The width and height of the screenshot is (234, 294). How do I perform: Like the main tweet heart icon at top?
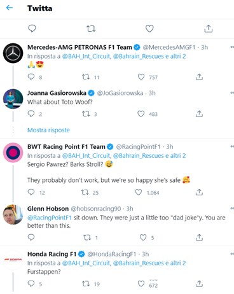(149, 29)
